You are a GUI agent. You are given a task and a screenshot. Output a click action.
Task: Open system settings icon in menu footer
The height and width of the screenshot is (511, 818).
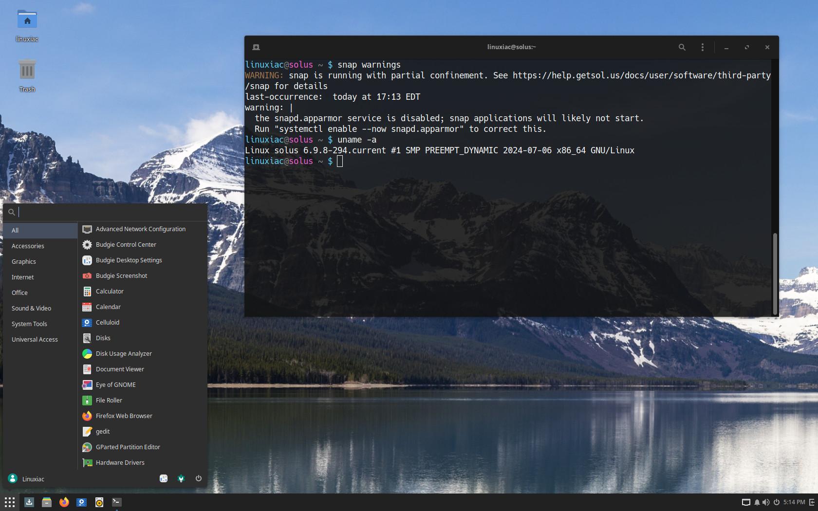[181, 478]
